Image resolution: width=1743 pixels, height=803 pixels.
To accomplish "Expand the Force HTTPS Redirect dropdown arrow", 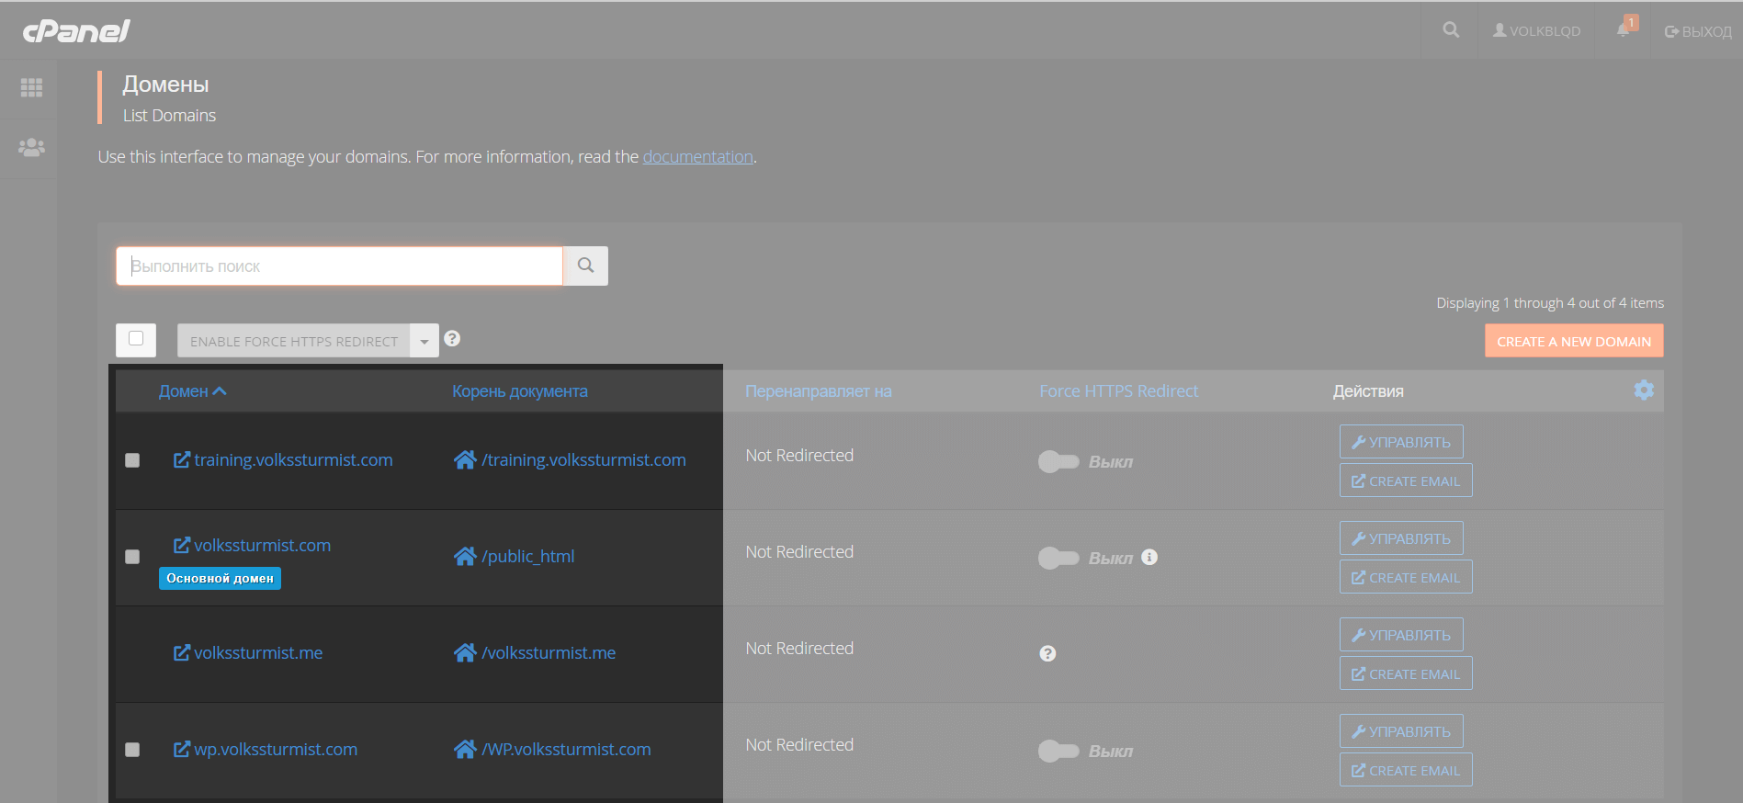I will tap(424, 341).
